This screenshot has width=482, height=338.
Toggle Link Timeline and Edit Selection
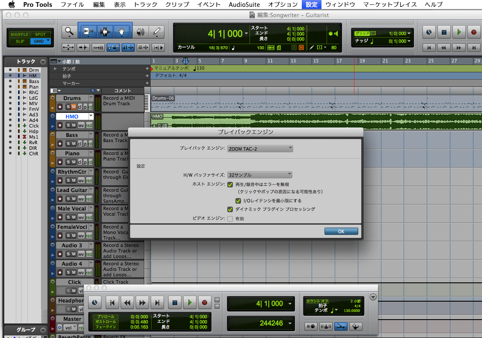(x=128, y=47)
